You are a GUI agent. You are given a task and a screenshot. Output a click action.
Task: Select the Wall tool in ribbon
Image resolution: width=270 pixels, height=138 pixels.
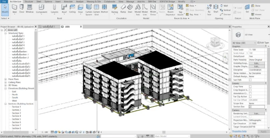(x=15, y=9)
